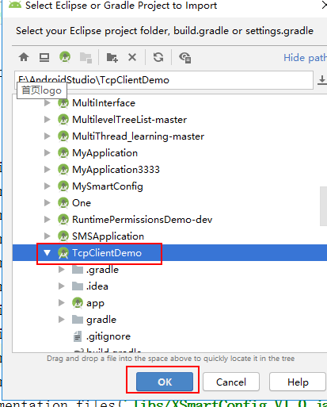
Task: Go to the home directory icon
Action: pos(24,57)
